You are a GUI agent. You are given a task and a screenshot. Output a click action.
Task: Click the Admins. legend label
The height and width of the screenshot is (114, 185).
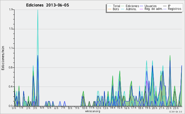131,9
